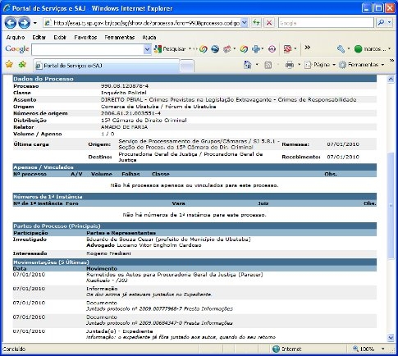Click Add to Favorites star-plus icon
The width and height of the screenshot is (398, 356).
(22, 65)
